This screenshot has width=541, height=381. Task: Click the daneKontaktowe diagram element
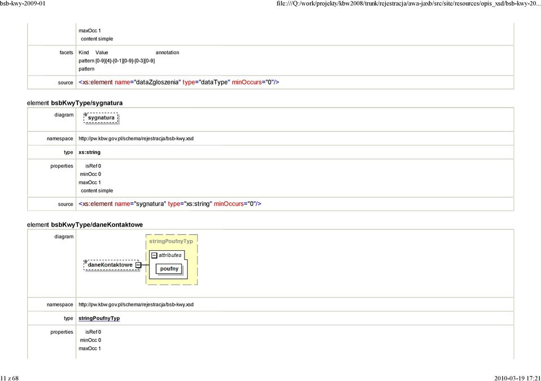pyautogui.click(x=111, y=265)
